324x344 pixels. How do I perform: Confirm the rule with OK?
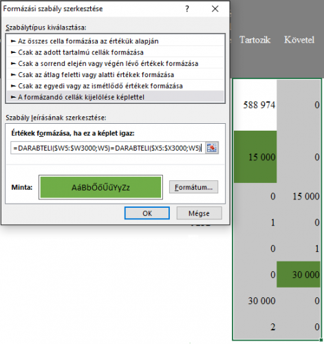tap(147, 213)
